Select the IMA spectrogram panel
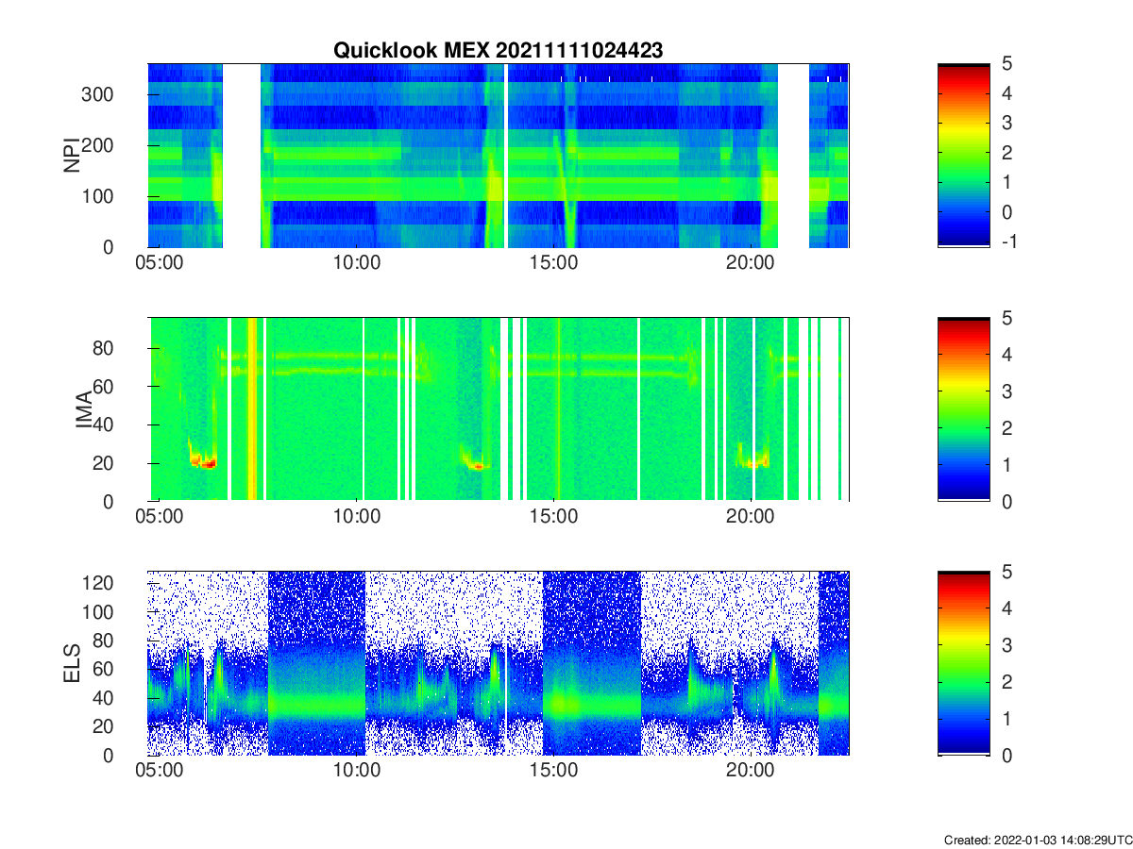Viewport: 1133px width, 849px height. click(499, 409)
